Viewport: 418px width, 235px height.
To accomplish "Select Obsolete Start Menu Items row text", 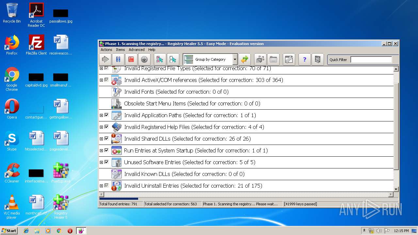I will 192,103.
